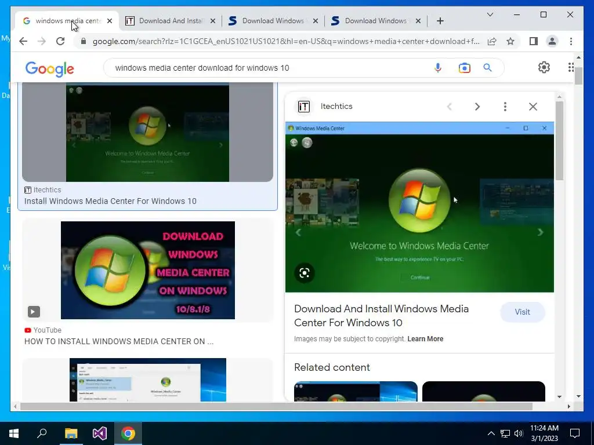
Task: Click the horizontal page scrollbar
Action: (x=276, y=406)
